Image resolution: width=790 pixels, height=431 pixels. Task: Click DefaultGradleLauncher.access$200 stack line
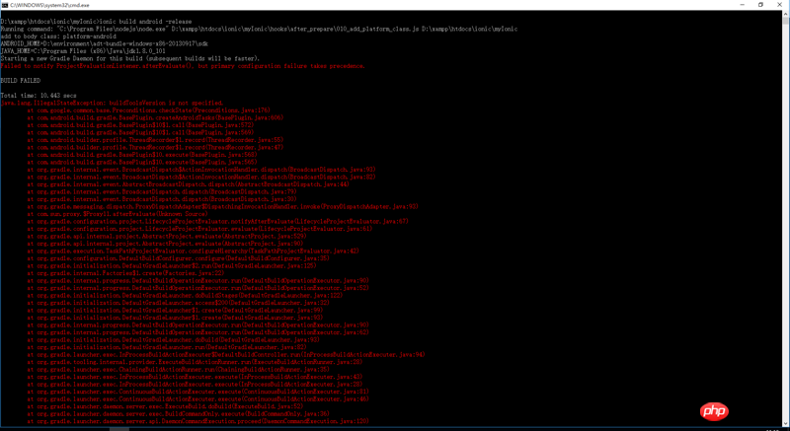click(179, 302)
